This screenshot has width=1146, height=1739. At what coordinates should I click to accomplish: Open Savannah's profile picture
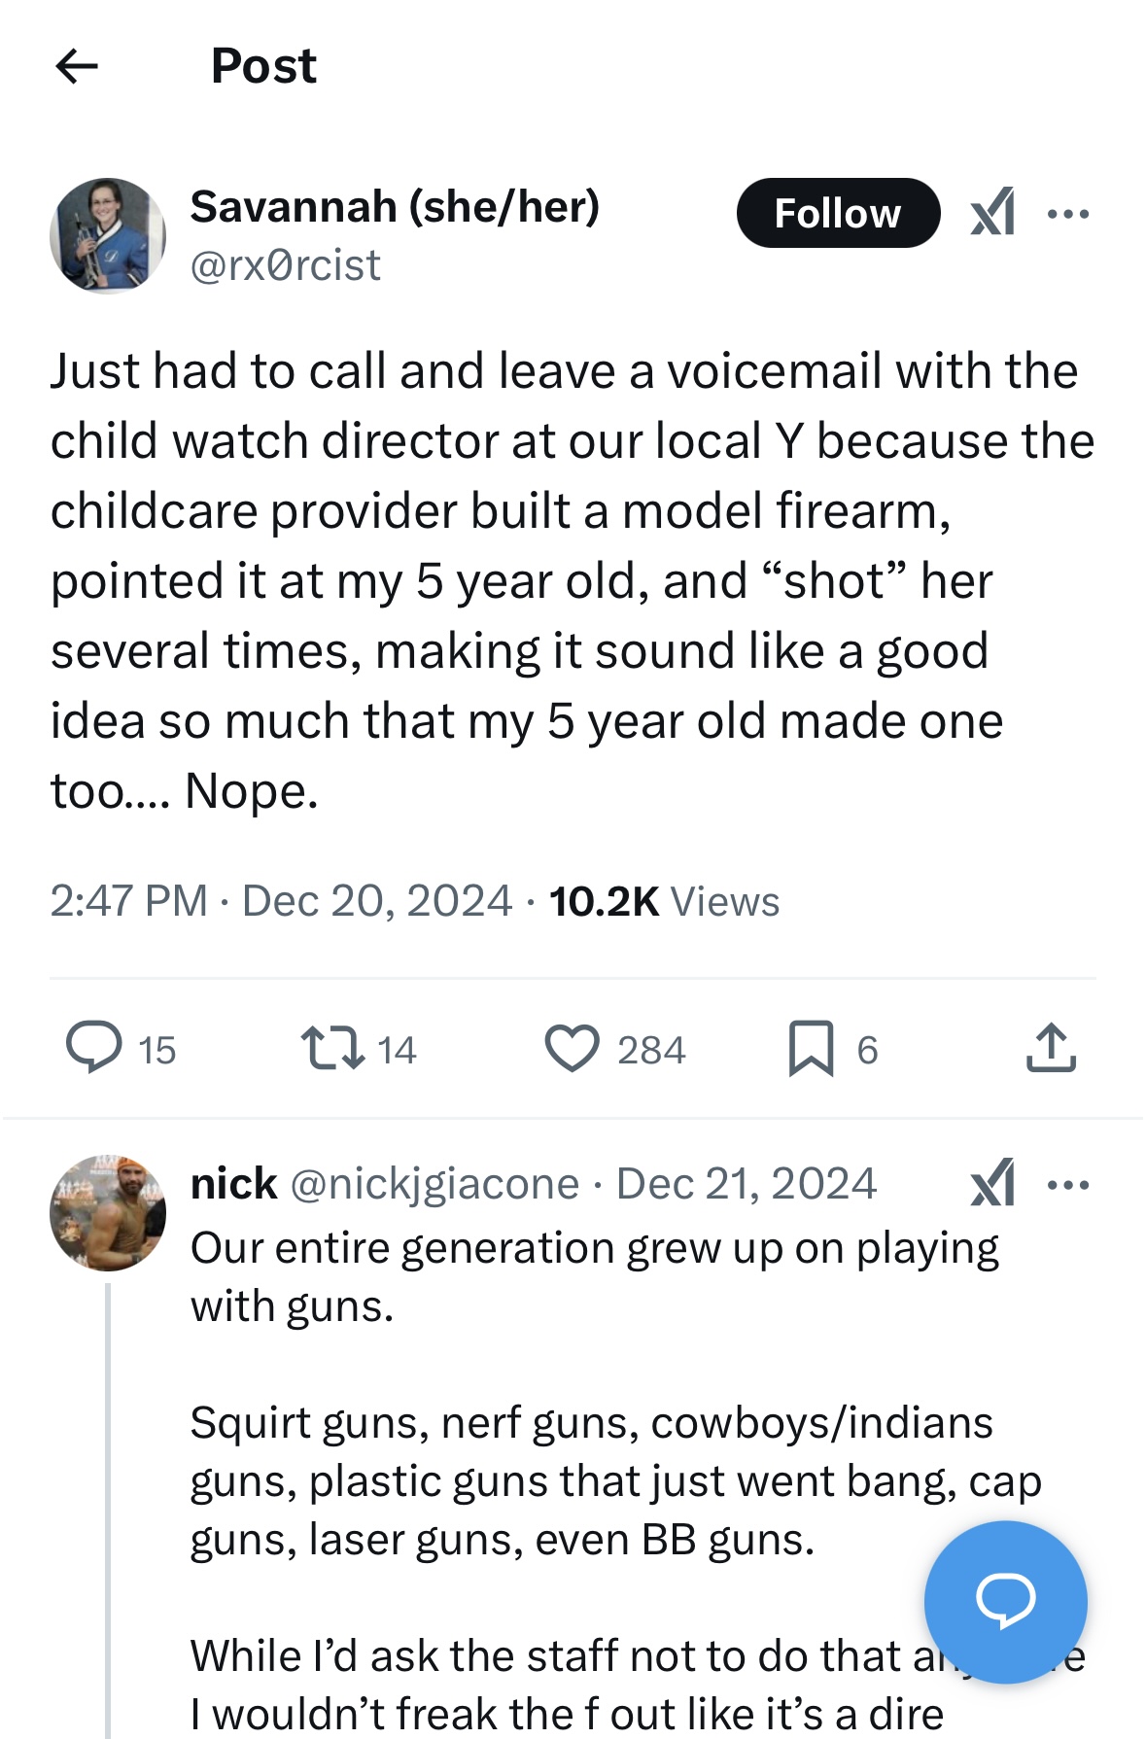coord(108,235)
